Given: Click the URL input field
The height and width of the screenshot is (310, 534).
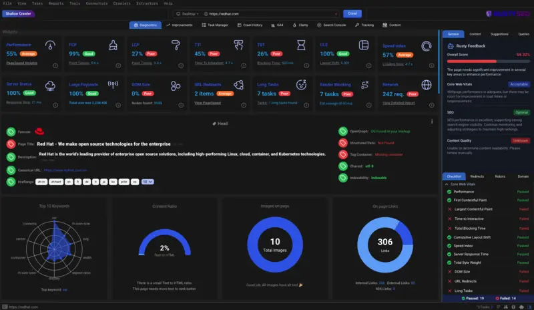Looking at the screenshot, I should point(271,14).
